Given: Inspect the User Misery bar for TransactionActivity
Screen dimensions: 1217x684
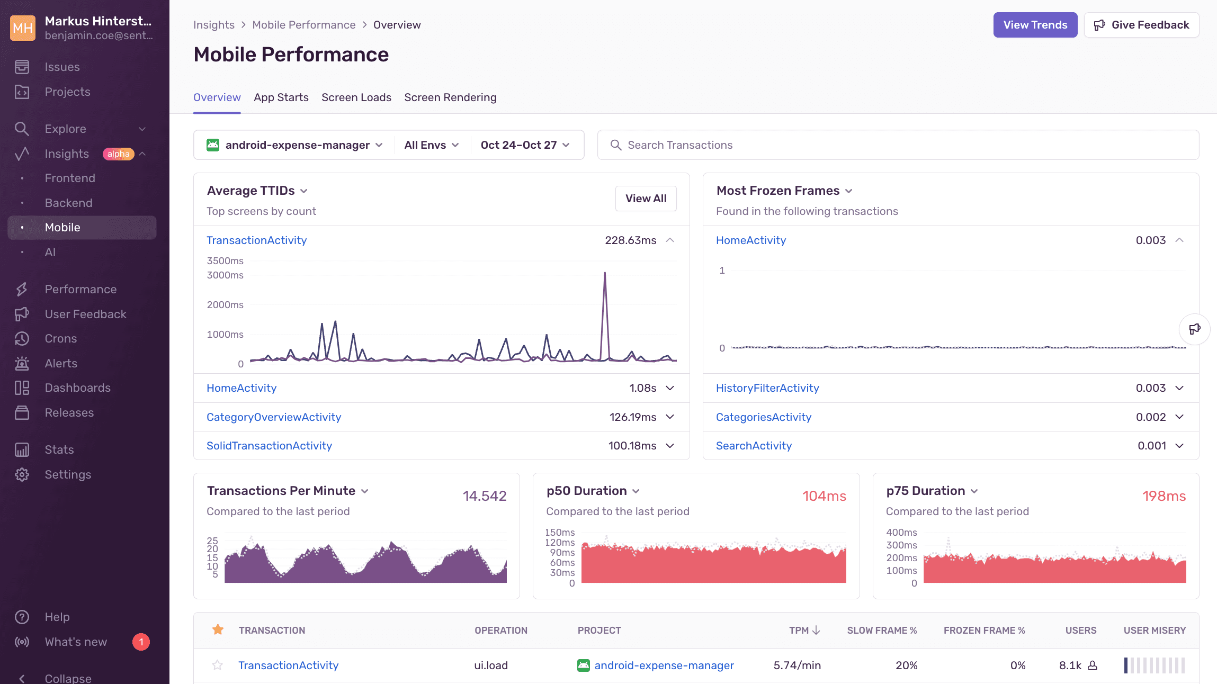Looking at the screenshot, I should pyautogui.click(x=1153, y=665).
